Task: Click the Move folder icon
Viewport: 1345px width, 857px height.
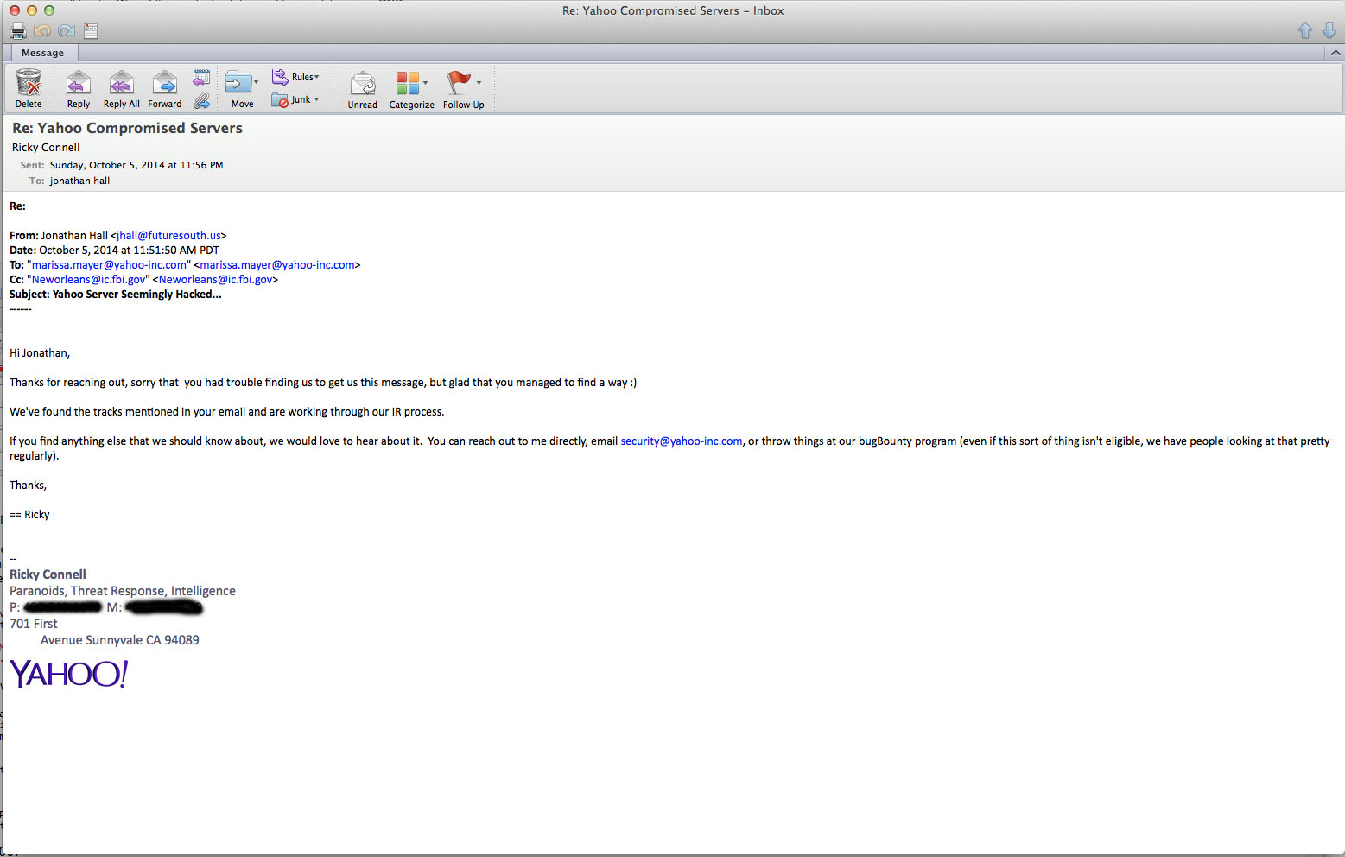Action: tap(238, 82)
